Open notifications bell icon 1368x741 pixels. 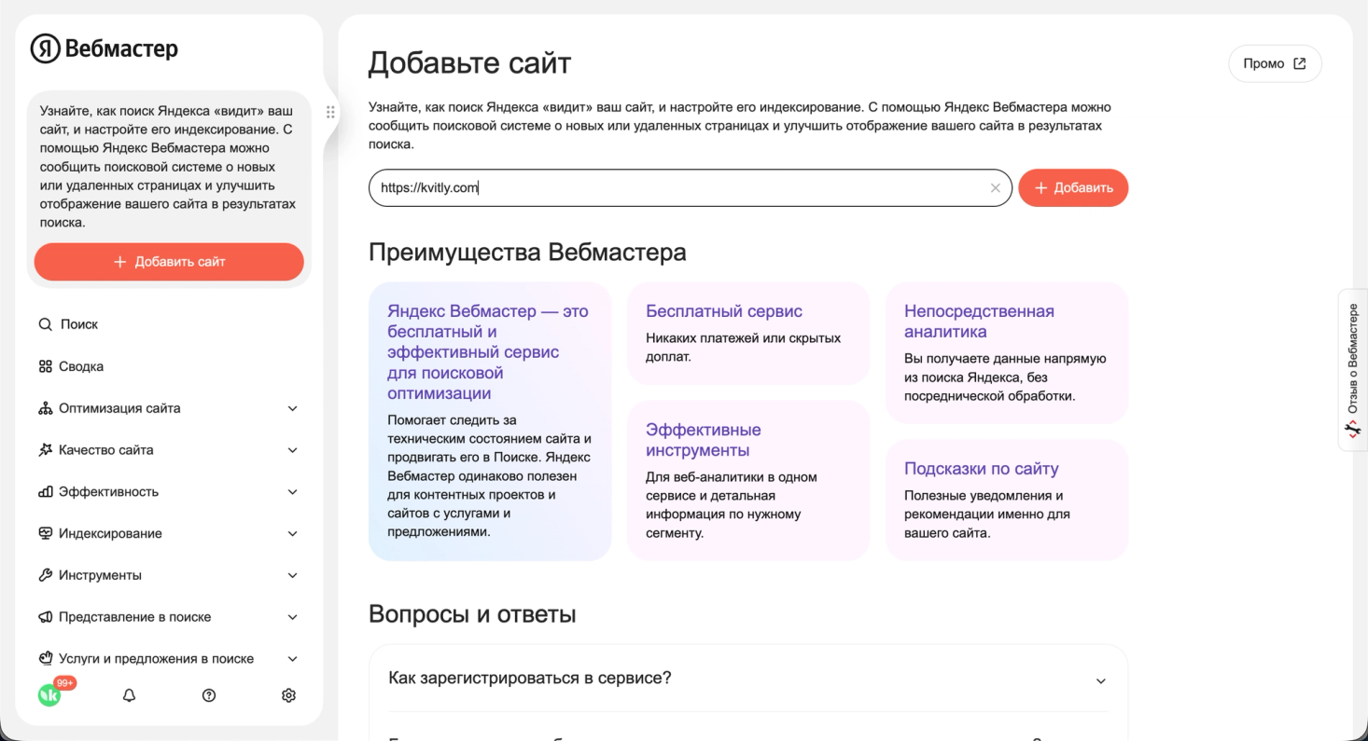click(x=129, y=695)
